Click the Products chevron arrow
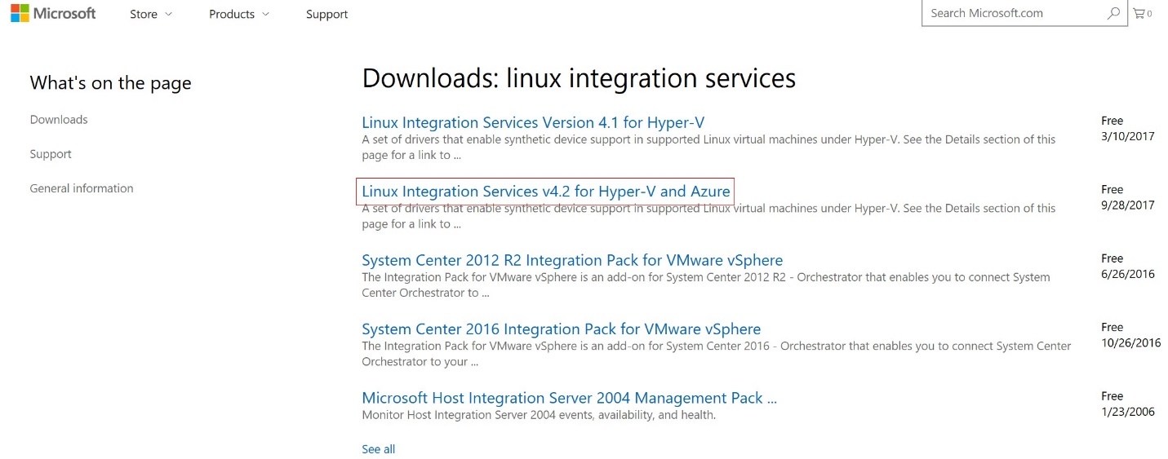Screen dimensions: 1168x459 coord(265,14)
